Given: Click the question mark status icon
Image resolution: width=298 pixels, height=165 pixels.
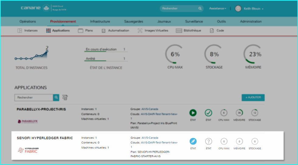Looking at the screenshot, I should click(209, 141).
